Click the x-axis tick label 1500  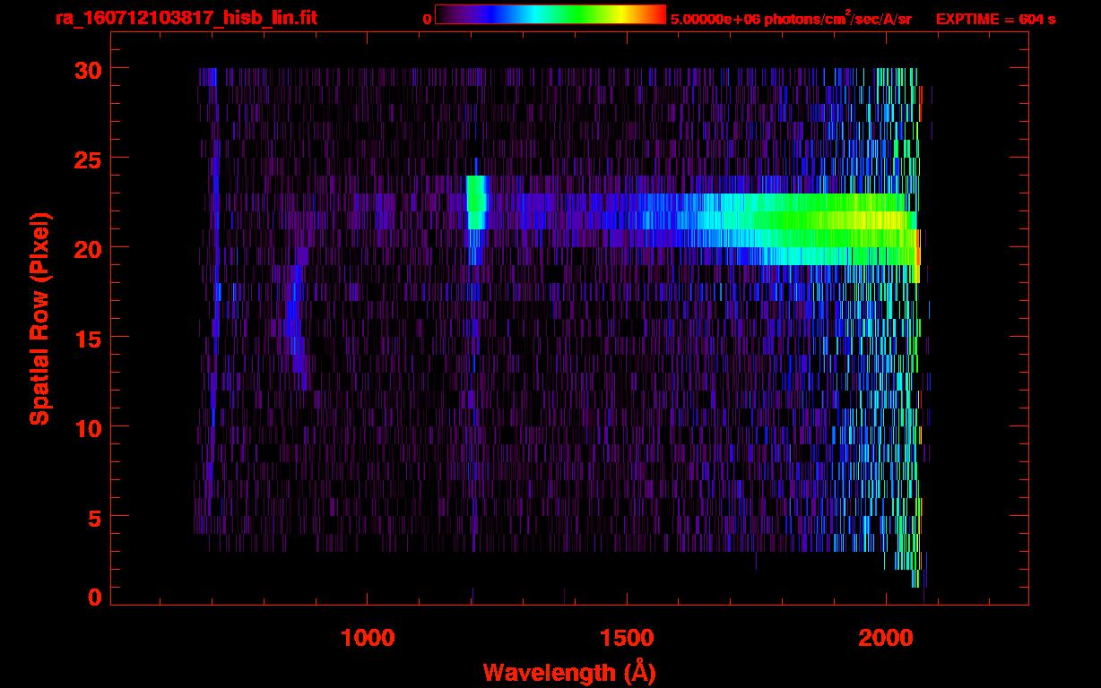(627, 638)
